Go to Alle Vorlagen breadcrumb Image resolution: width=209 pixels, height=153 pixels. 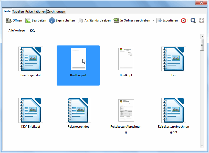[17, 30]
